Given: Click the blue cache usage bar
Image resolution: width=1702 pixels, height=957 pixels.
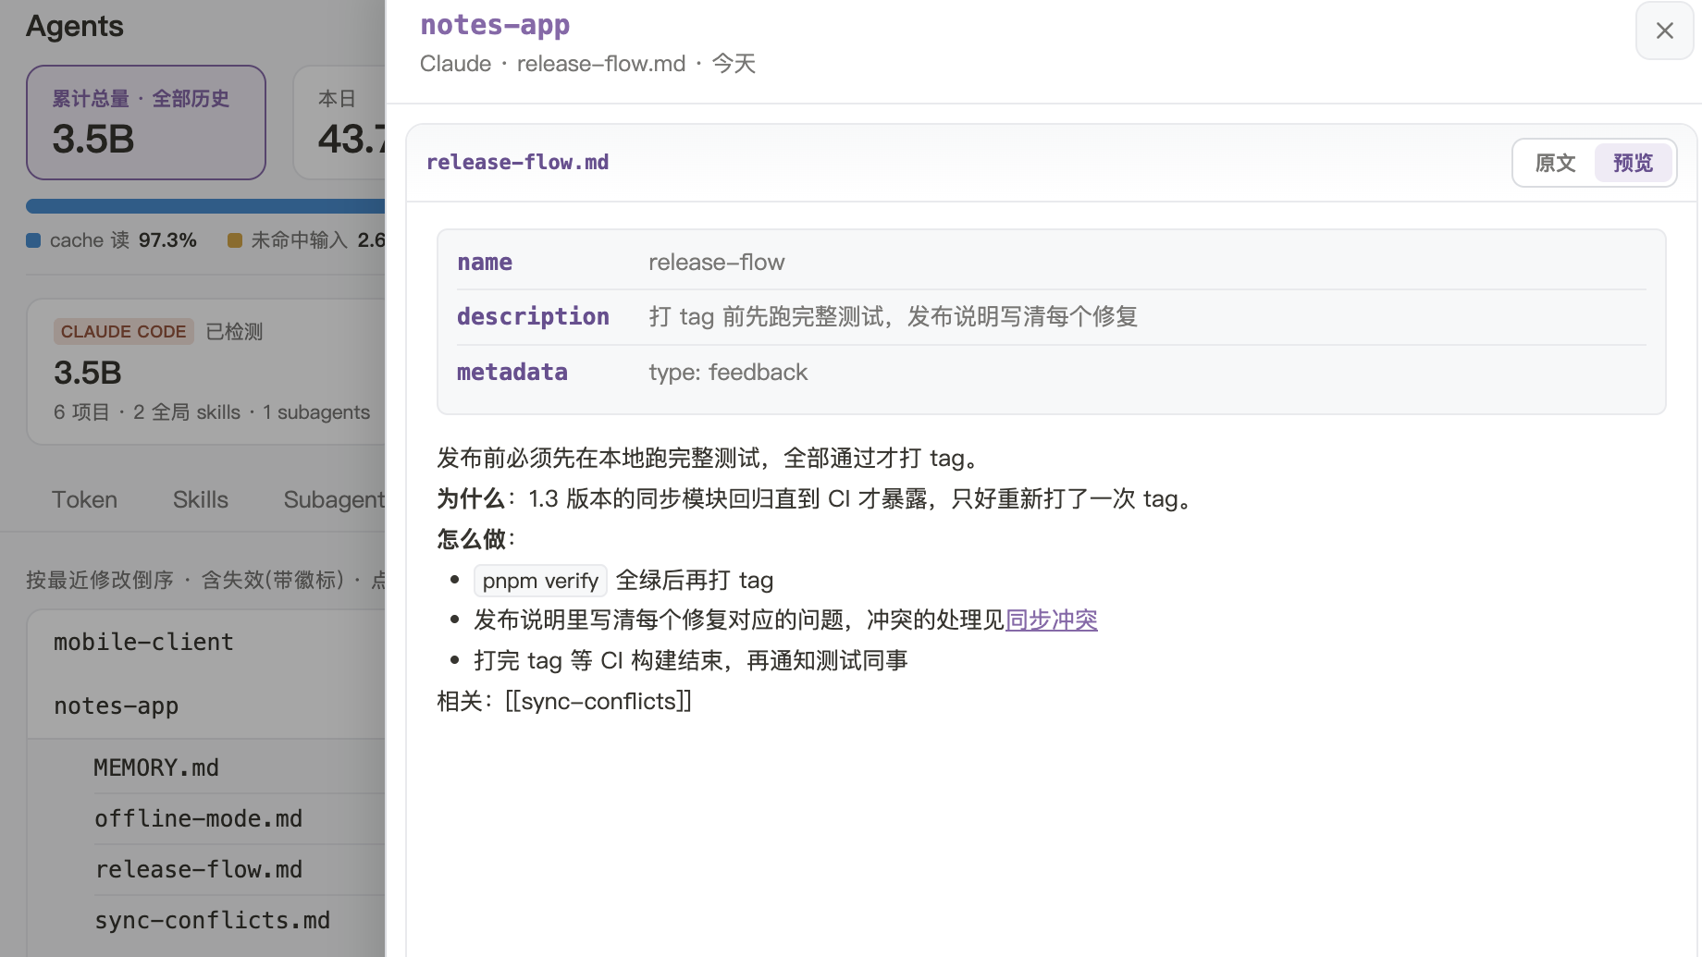Looking at the screenshot, I should [205, 206].
